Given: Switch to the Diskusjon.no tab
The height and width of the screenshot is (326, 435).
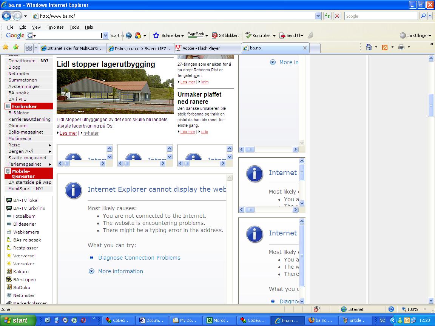Looking at the screenshot, I should pos(140,48).
